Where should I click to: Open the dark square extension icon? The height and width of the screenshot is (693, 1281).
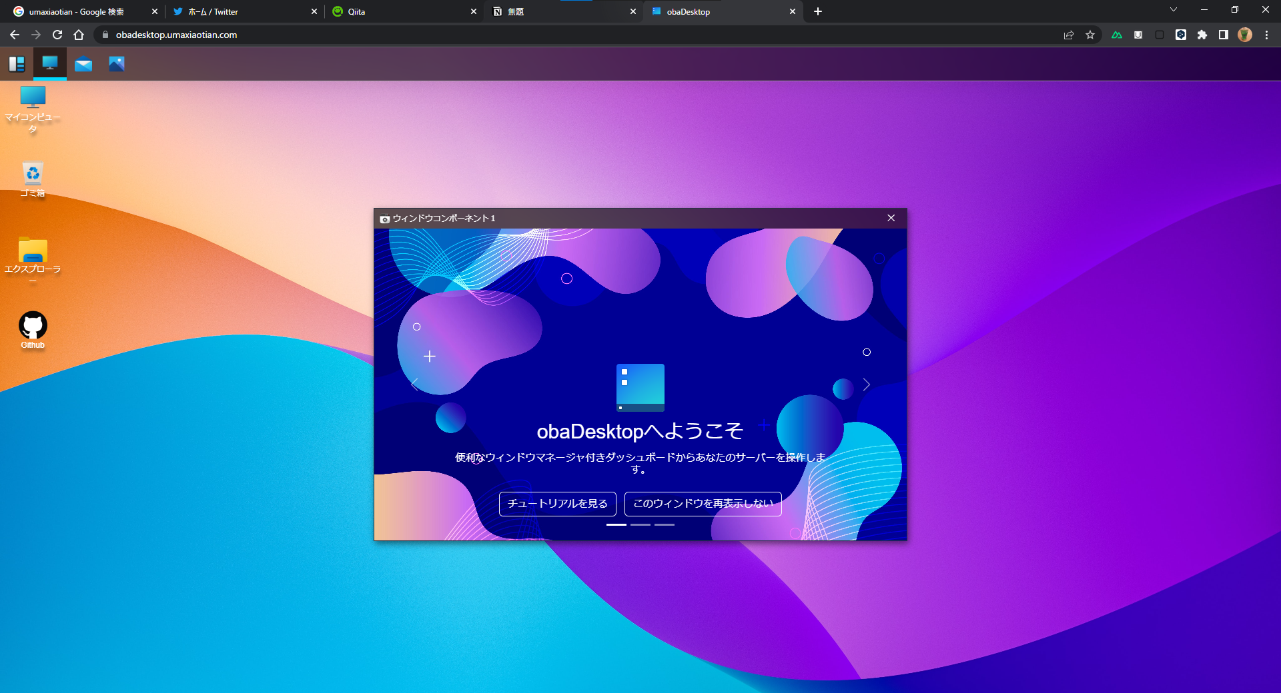pyautogui.click(x=1160, y=35)
